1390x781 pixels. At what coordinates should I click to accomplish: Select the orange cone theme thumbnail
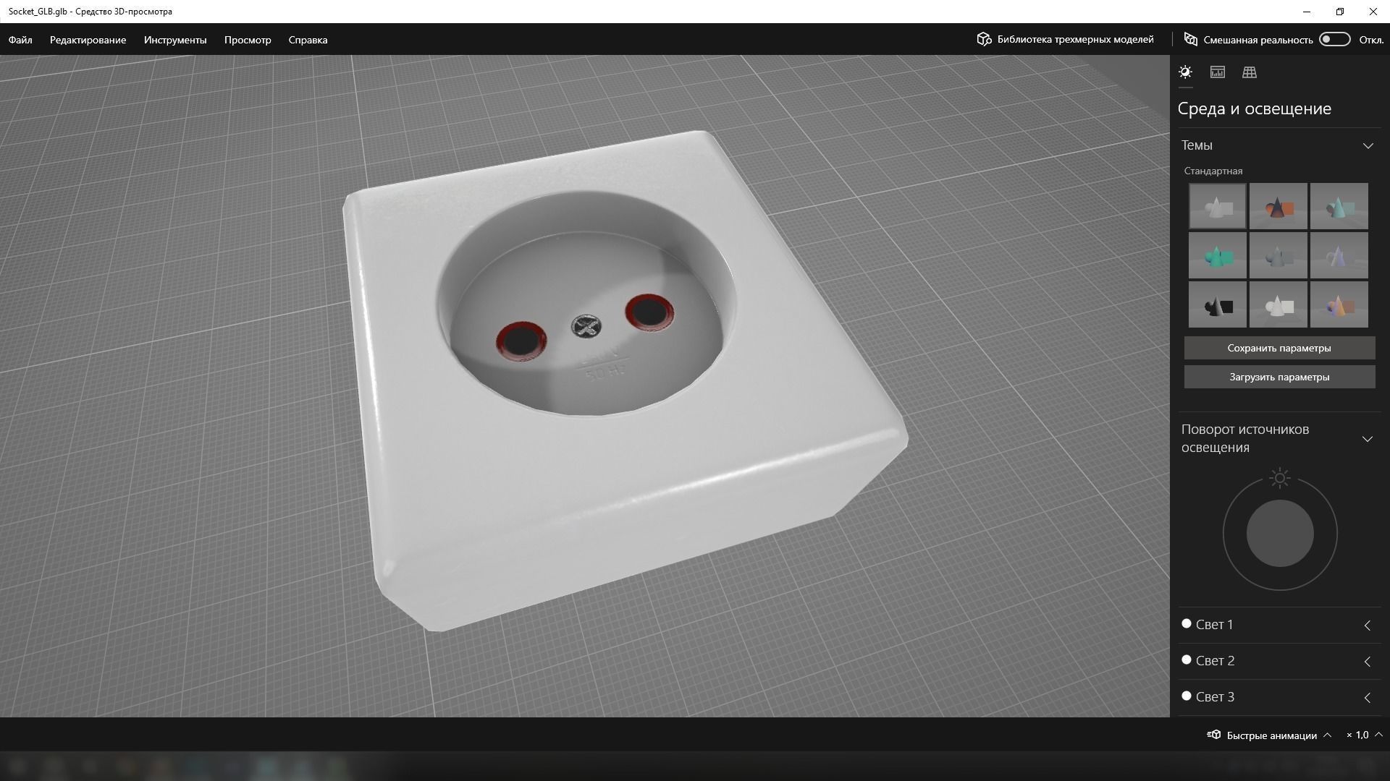pos(1278,206)
